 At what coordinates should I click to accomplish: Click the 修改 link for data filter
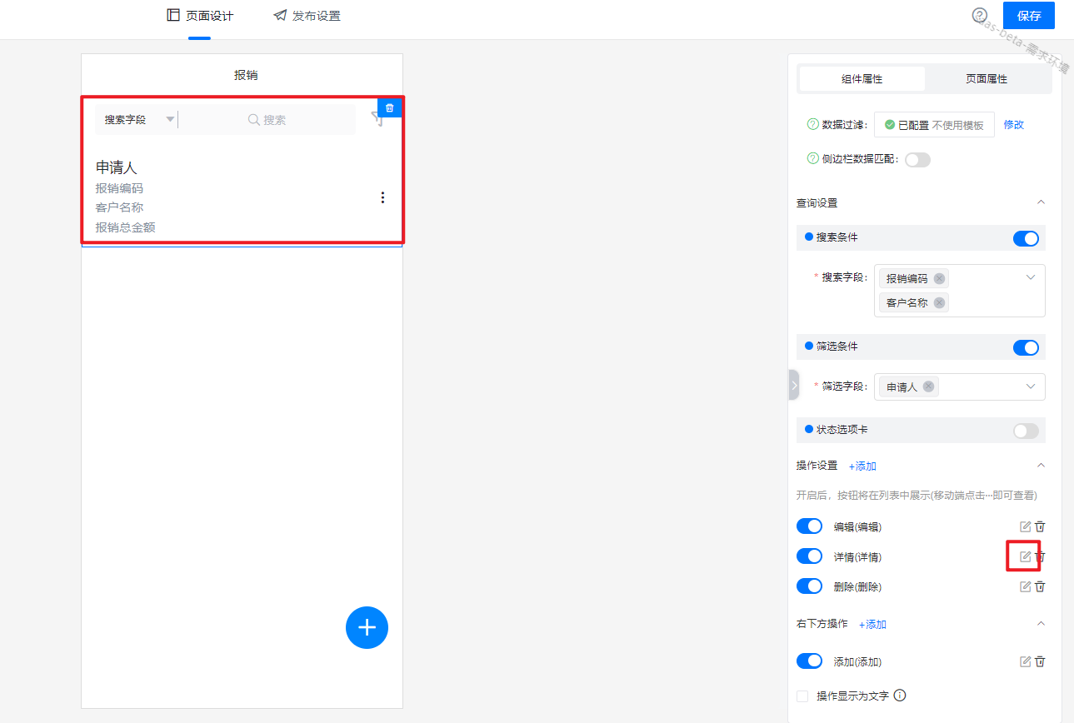coord(1013,125)
